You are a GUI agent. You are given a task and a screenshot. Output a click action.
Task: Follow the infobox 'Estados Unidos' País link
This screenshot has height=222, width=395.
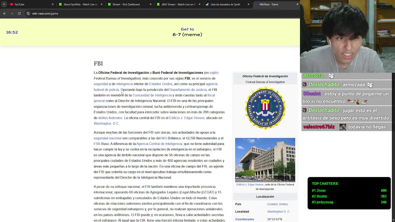(277, 204)
